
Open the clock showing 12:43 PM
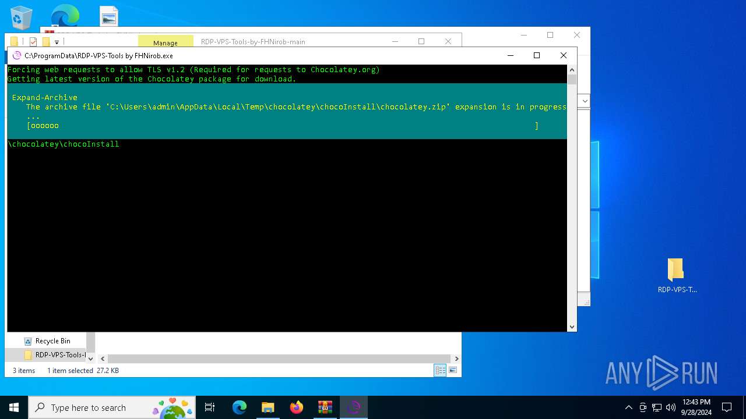(696, 407)
